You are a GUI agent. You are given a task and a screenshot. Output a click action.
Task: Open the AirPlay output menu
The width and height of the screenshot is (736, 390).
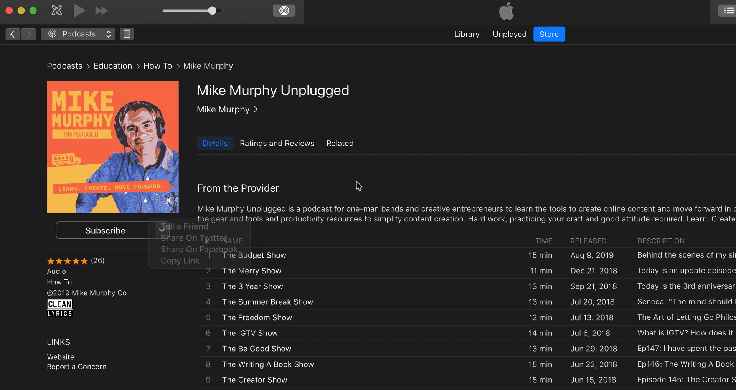(284, 10)
